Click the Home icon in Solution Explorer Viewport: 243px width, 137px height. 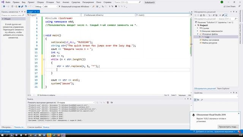tap(201, 15)
